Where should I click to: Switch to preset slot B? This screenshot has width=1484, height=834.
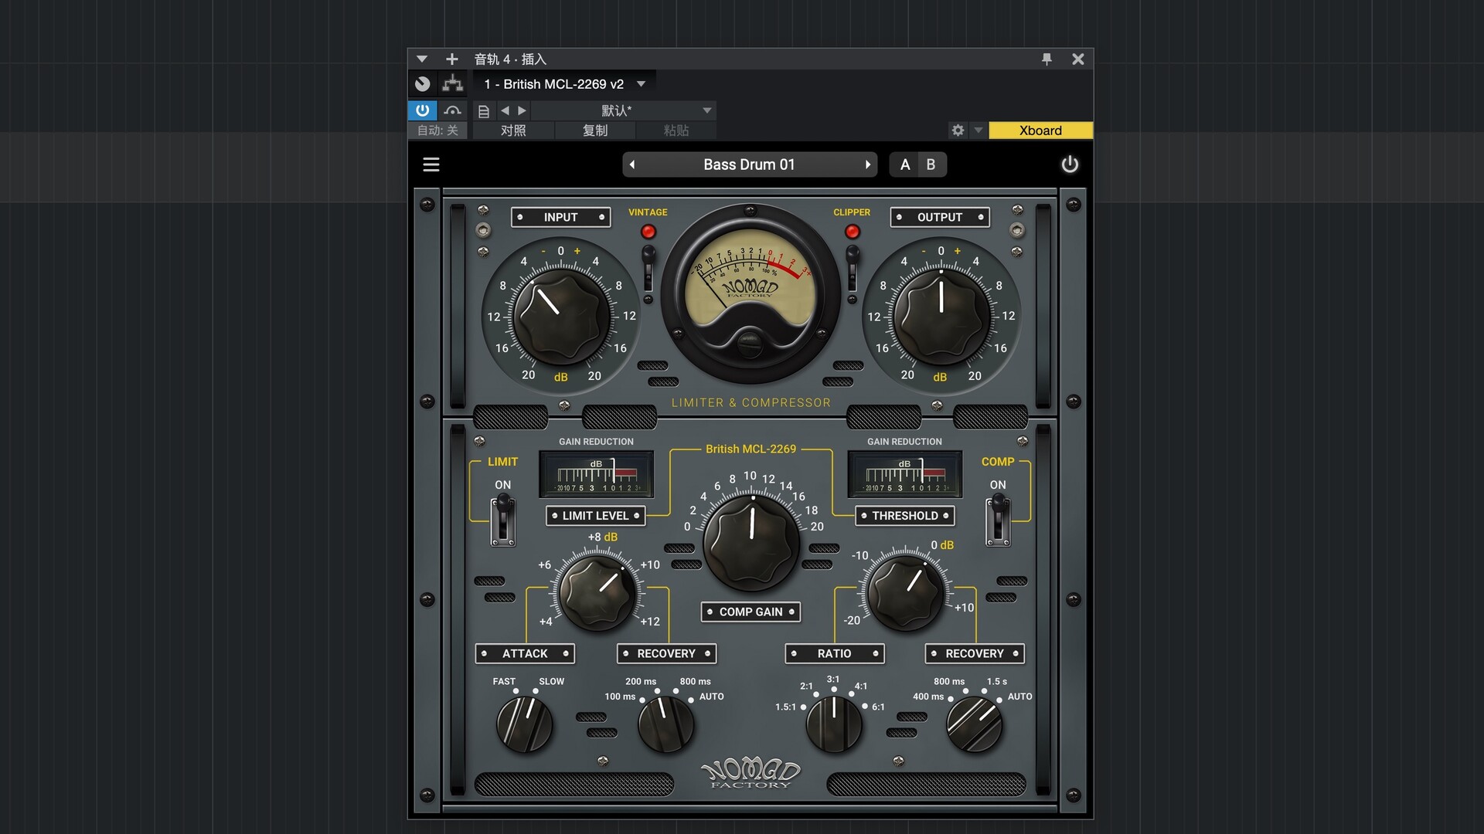pos(931,164)
